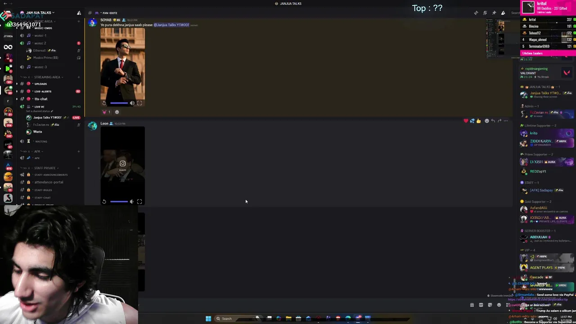The height and width of the screenshot is (324, 576).
Task: Replay Leon's video with the restart icon
Action: point(104,202)
